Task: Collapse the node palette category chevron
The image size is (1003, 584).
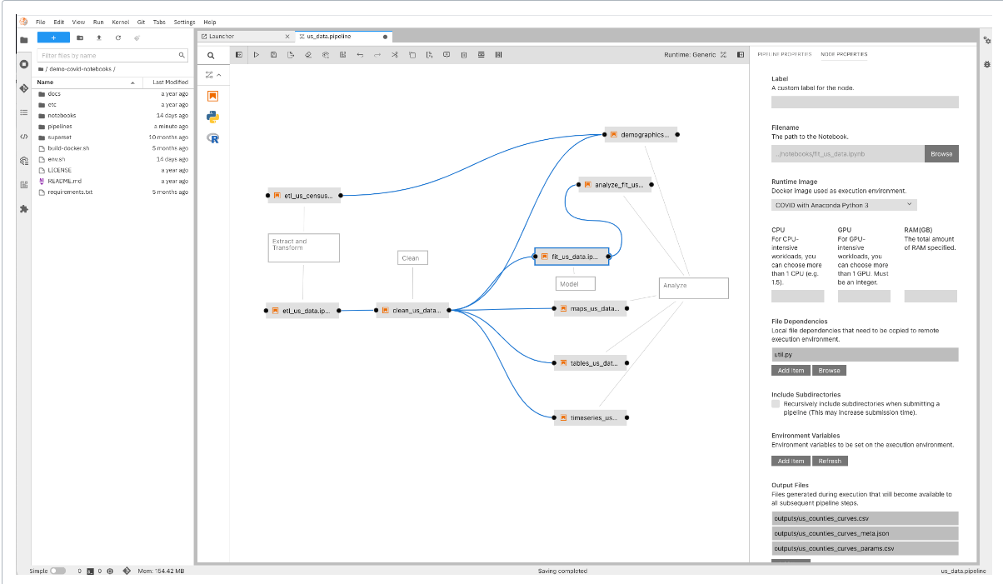Action: (x=219, y=75)
